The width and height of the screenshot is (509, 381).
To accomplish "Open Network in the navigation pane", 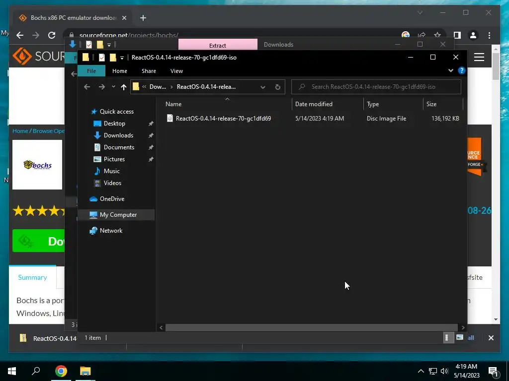I will point(111,231).
